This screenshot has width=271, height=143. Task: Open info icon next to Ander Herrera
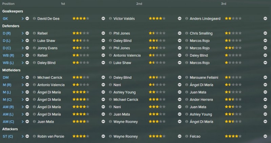[187, 99]
